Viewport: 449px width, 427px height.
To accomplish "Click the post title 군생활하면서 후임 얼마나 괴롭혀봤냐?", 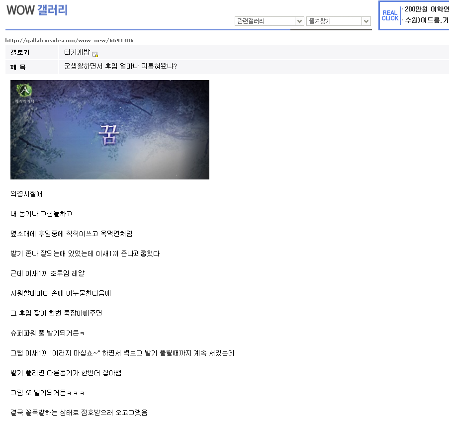I will (x=120, y=67).
